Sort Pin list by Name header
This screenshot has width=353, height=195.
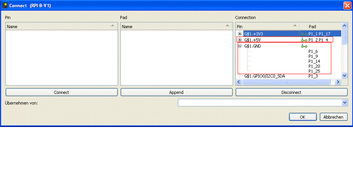point(61,27)
